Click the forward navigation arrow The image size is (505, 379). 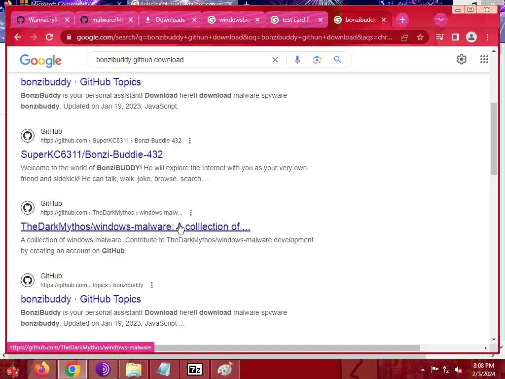click(x=34, y=37)
